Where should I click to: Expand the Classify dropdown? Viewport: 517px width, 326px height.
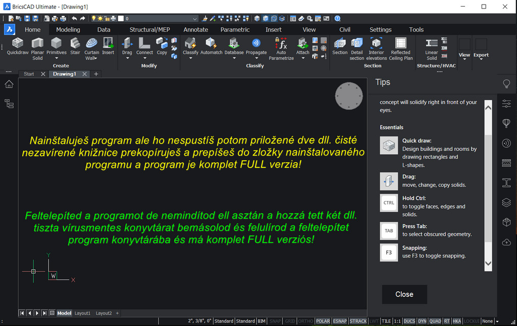point(190,58)
